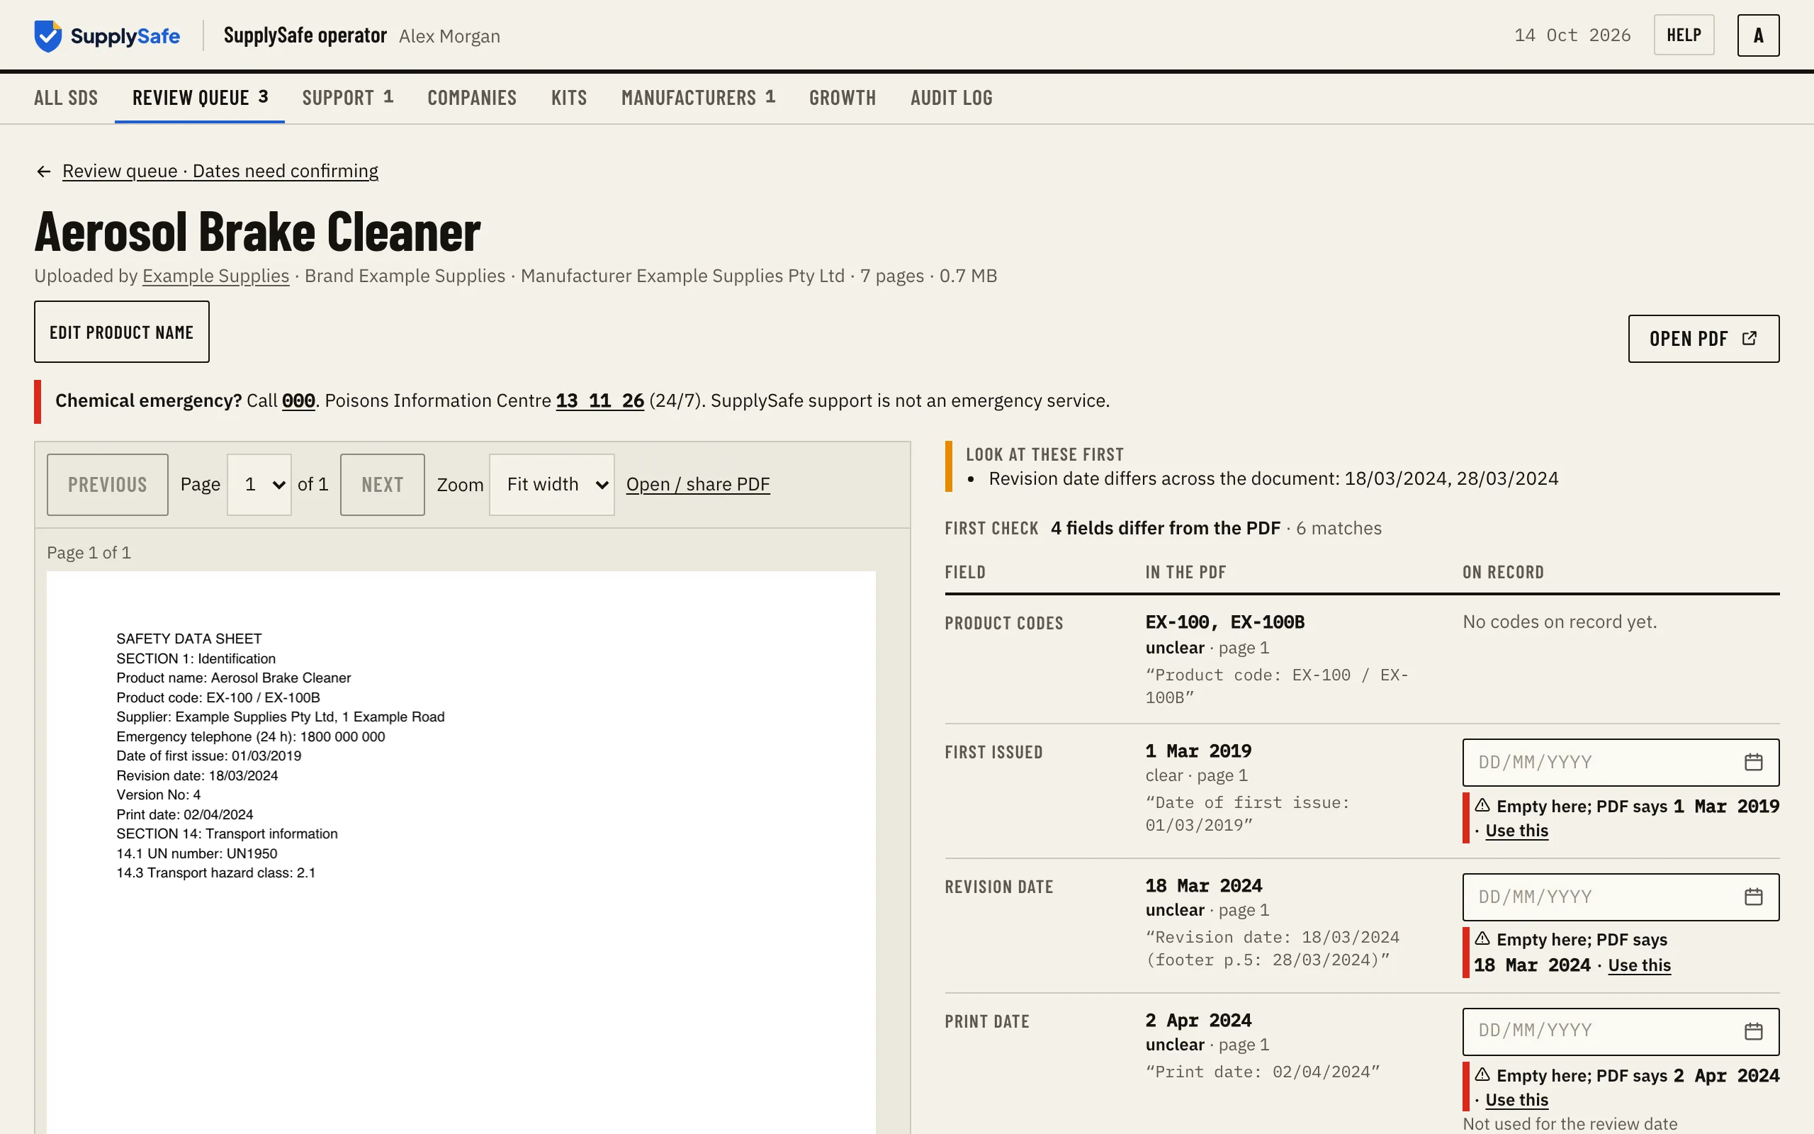Focus the Revision Date input field
The image size is (1814, 1134).
(x=1621, y=897)
